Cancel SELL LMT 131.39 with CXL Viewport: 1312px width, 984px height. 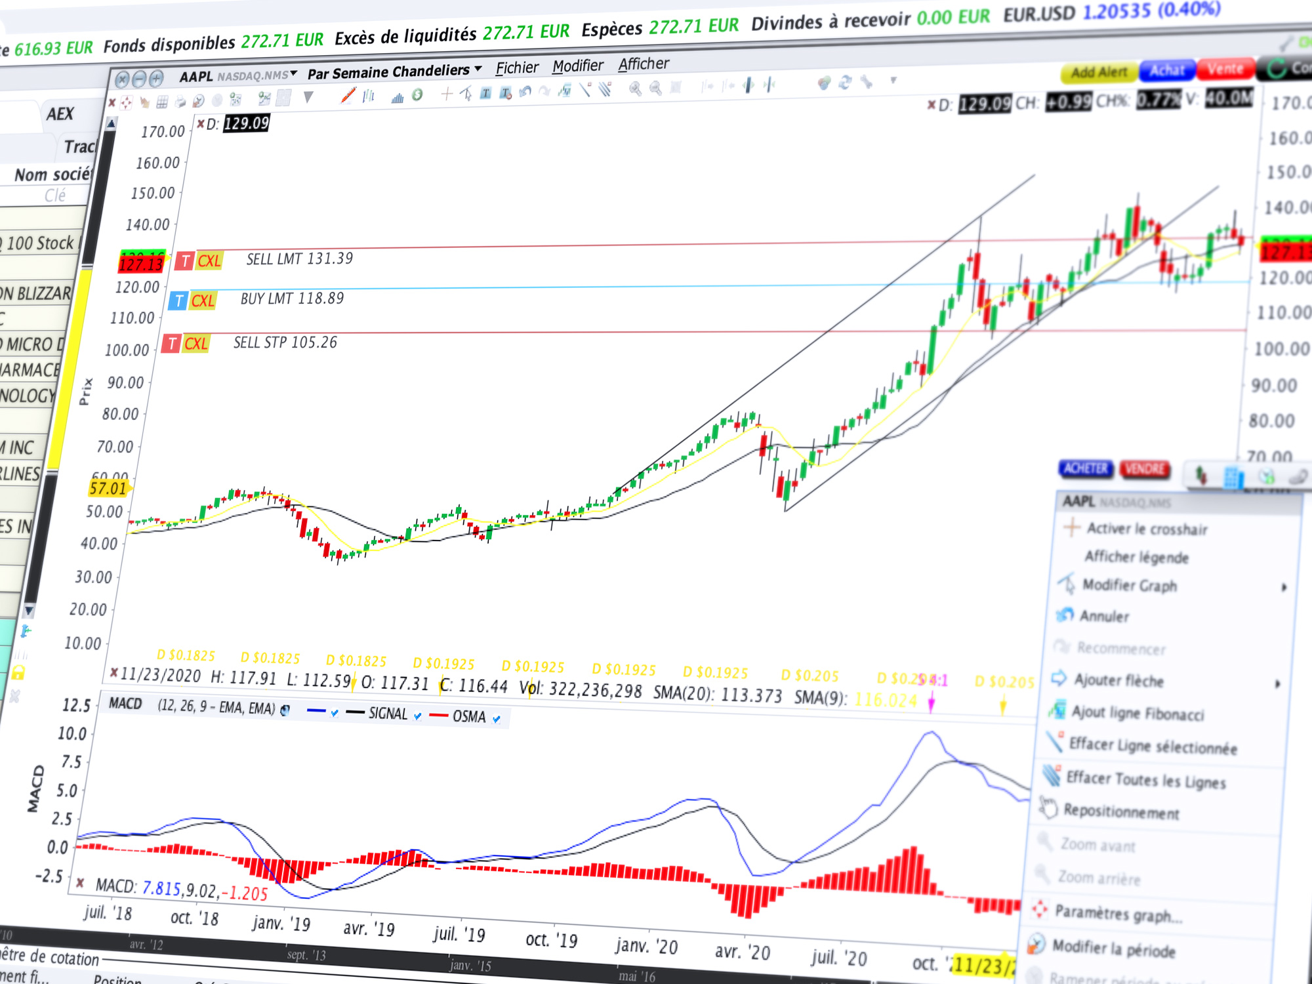(x=210, y=261)
